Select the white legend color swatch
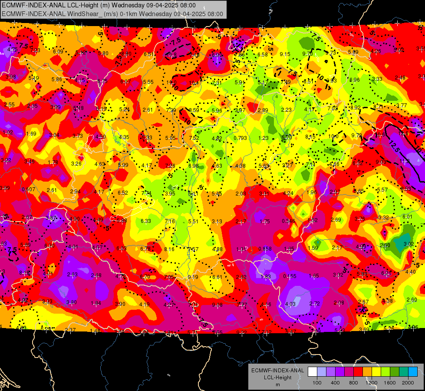425x391 pixels. click(313, 372)
